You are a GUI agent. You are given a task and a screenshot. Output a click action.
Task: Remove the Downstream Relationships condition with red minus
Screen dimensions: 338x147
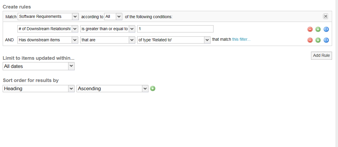(310, 29)
